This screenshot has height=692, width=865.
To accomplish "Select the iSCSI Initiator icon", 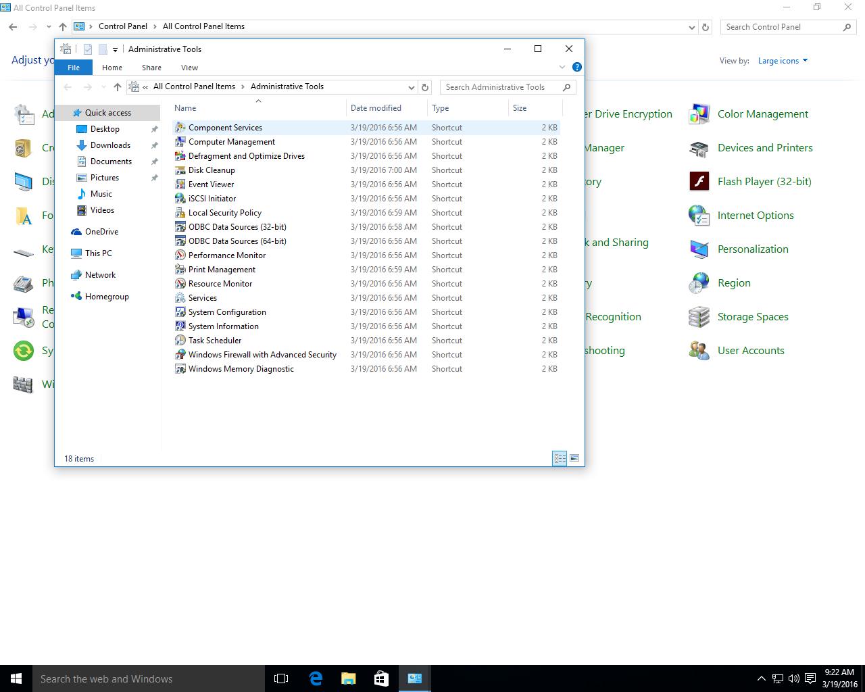I will pos(180,198).
